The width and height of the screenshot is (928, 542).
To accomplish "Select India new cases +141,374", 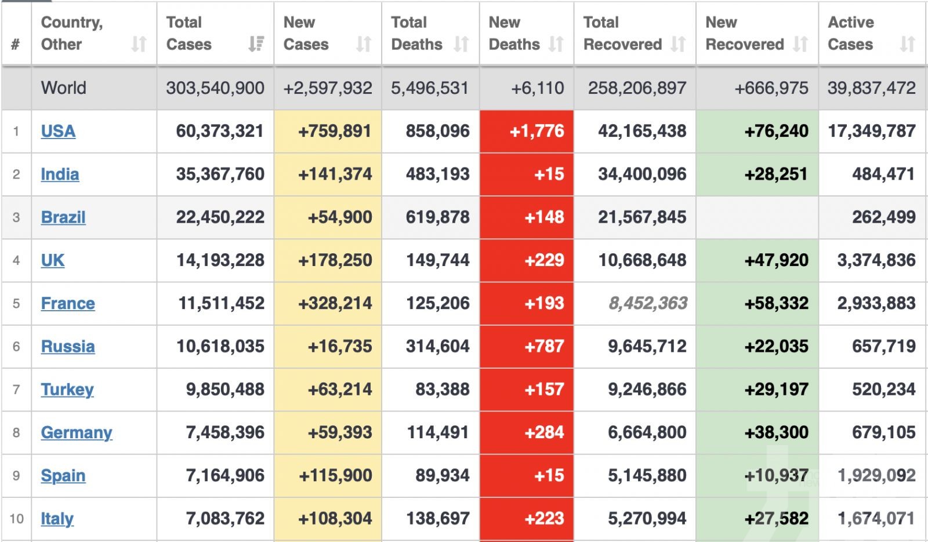I will point(335,174).
